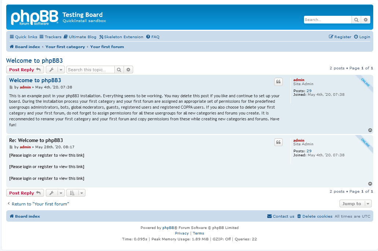The height and width of the screenshot is (251, 378).
Task: Open phpBB link in Powered by line
Action: click(x=168, y=228)
